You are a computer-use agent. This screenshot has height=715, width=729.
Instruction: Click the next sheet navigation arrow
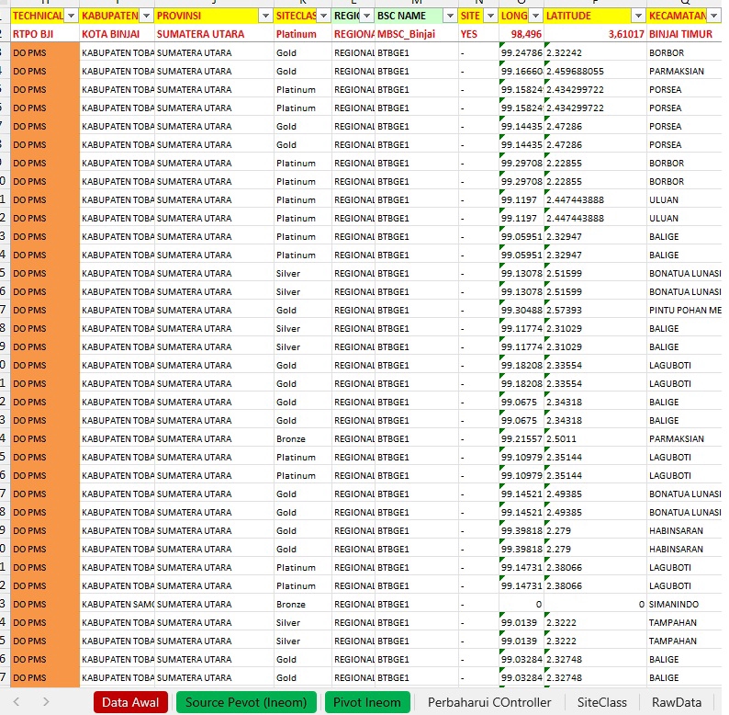(46, 702)
